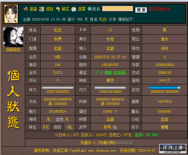
Task: Select the login count 1641次
Action: tap(164, 80)
